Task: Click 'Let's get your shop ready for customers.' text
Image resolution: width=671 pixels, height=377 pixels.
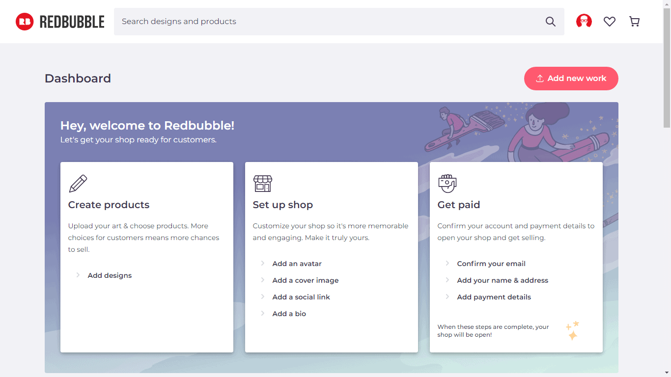Action: click(x=139, y=140)
